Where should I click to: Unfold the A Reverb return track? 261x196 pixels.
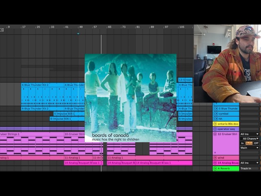[x=215, y=169]
